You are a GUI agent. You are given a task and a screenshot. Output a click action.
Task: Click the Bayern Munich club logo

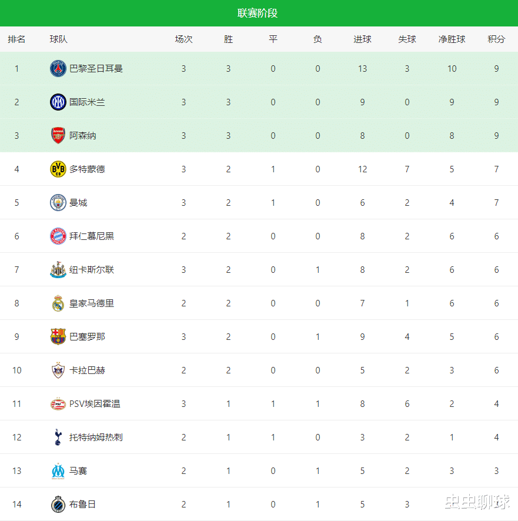coord(58,236)
